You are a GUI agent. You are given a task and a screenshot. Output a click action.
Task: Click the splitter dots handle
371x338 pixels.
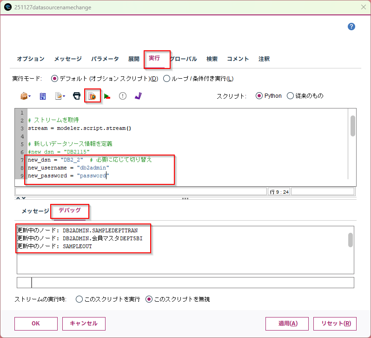[185, 198]
